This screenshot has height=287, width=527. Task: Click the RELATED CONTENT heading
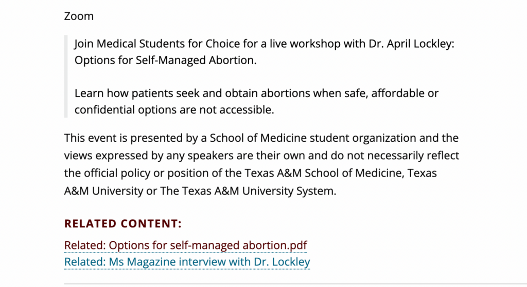point(122,224)
